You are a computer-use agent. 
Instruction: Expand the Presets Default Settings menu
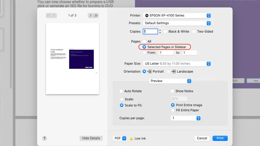click(177, 23)
